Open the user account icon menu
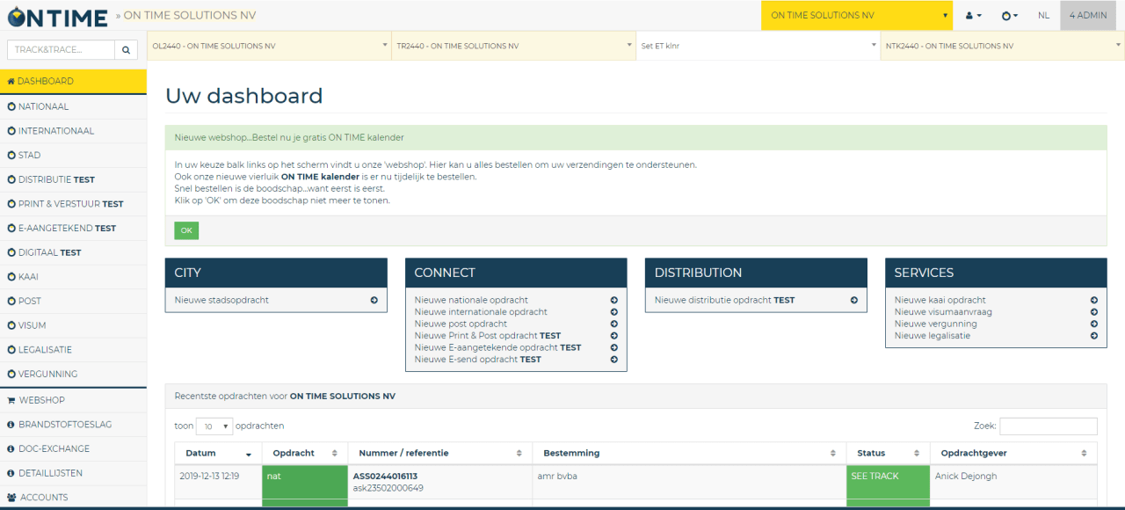This screenshot has width=1125, height=510. 973,15
